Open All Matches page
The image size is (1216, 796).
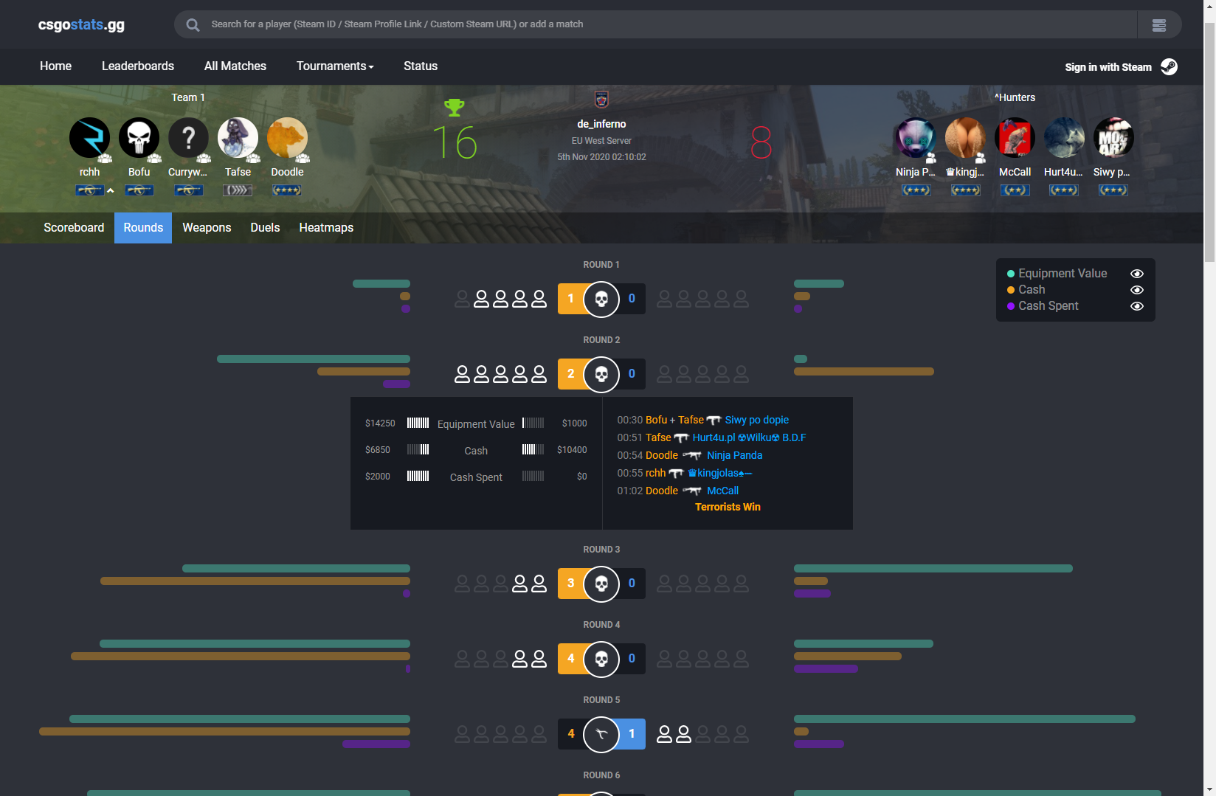coord(235,66)
